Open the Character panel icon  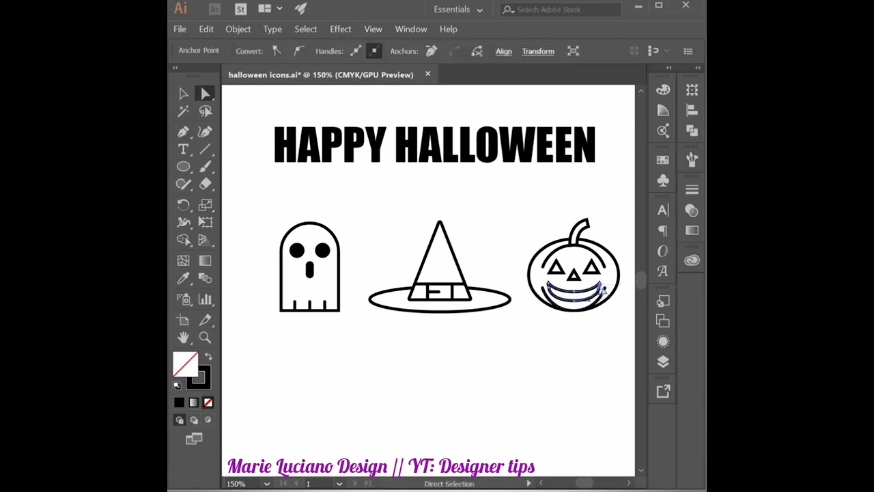[663, 210]
